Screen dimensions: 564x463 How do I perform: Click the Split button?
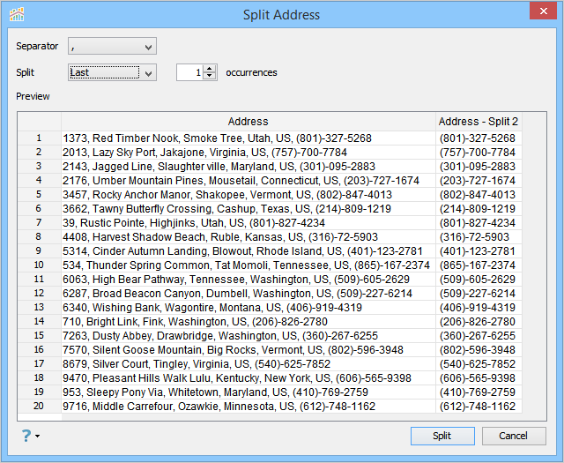click(442, 436)
